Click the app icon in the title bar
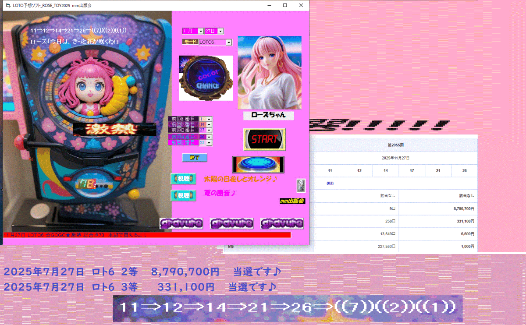526x325 pixels. (7, 5)
